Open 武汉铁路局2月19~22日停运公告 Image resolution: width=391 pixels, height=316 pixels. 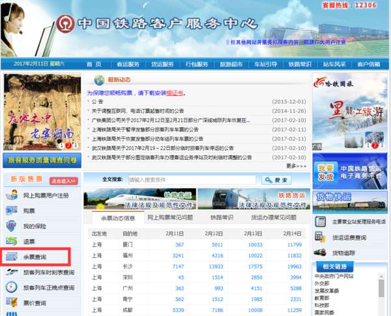coord(162,148)
